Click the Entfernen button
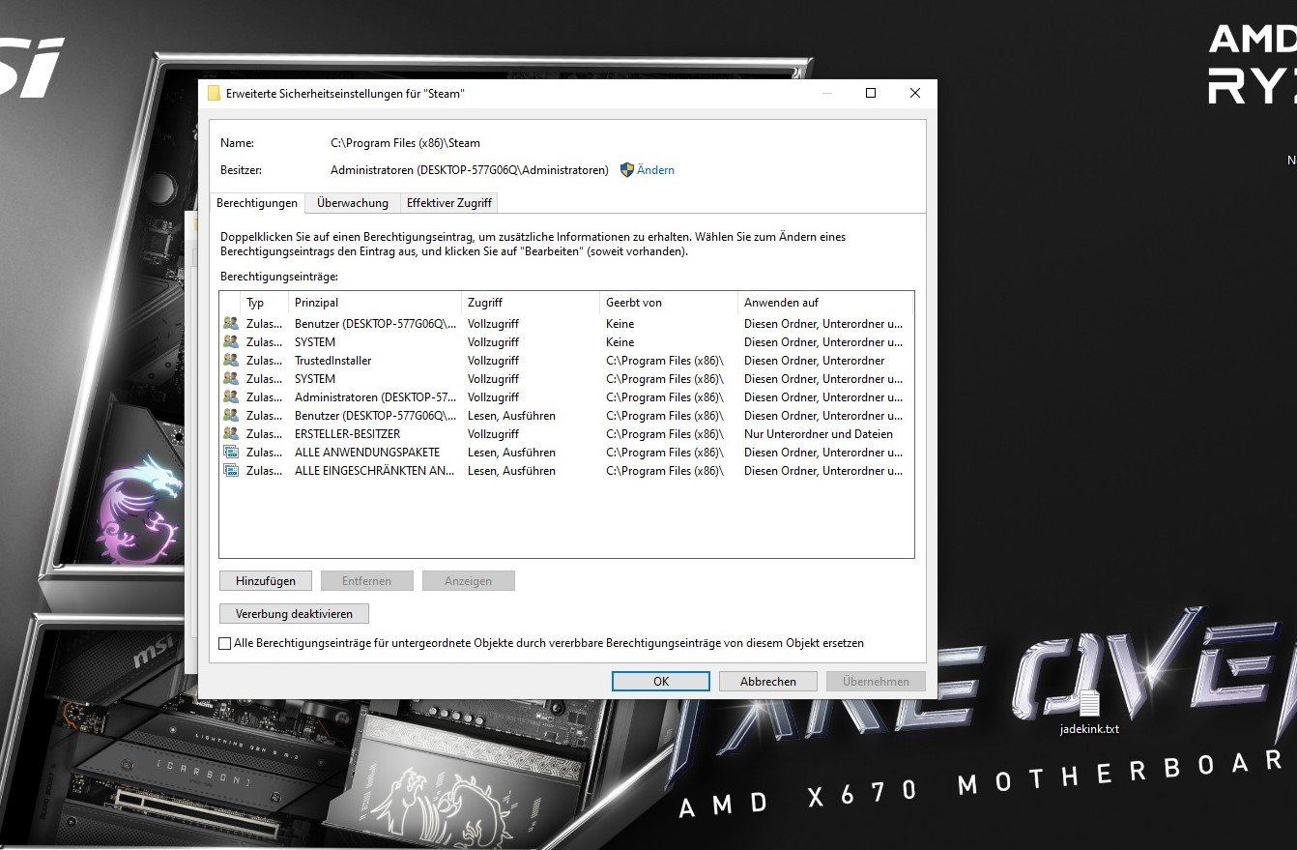Screen dimensions: 1297x850 367,581
